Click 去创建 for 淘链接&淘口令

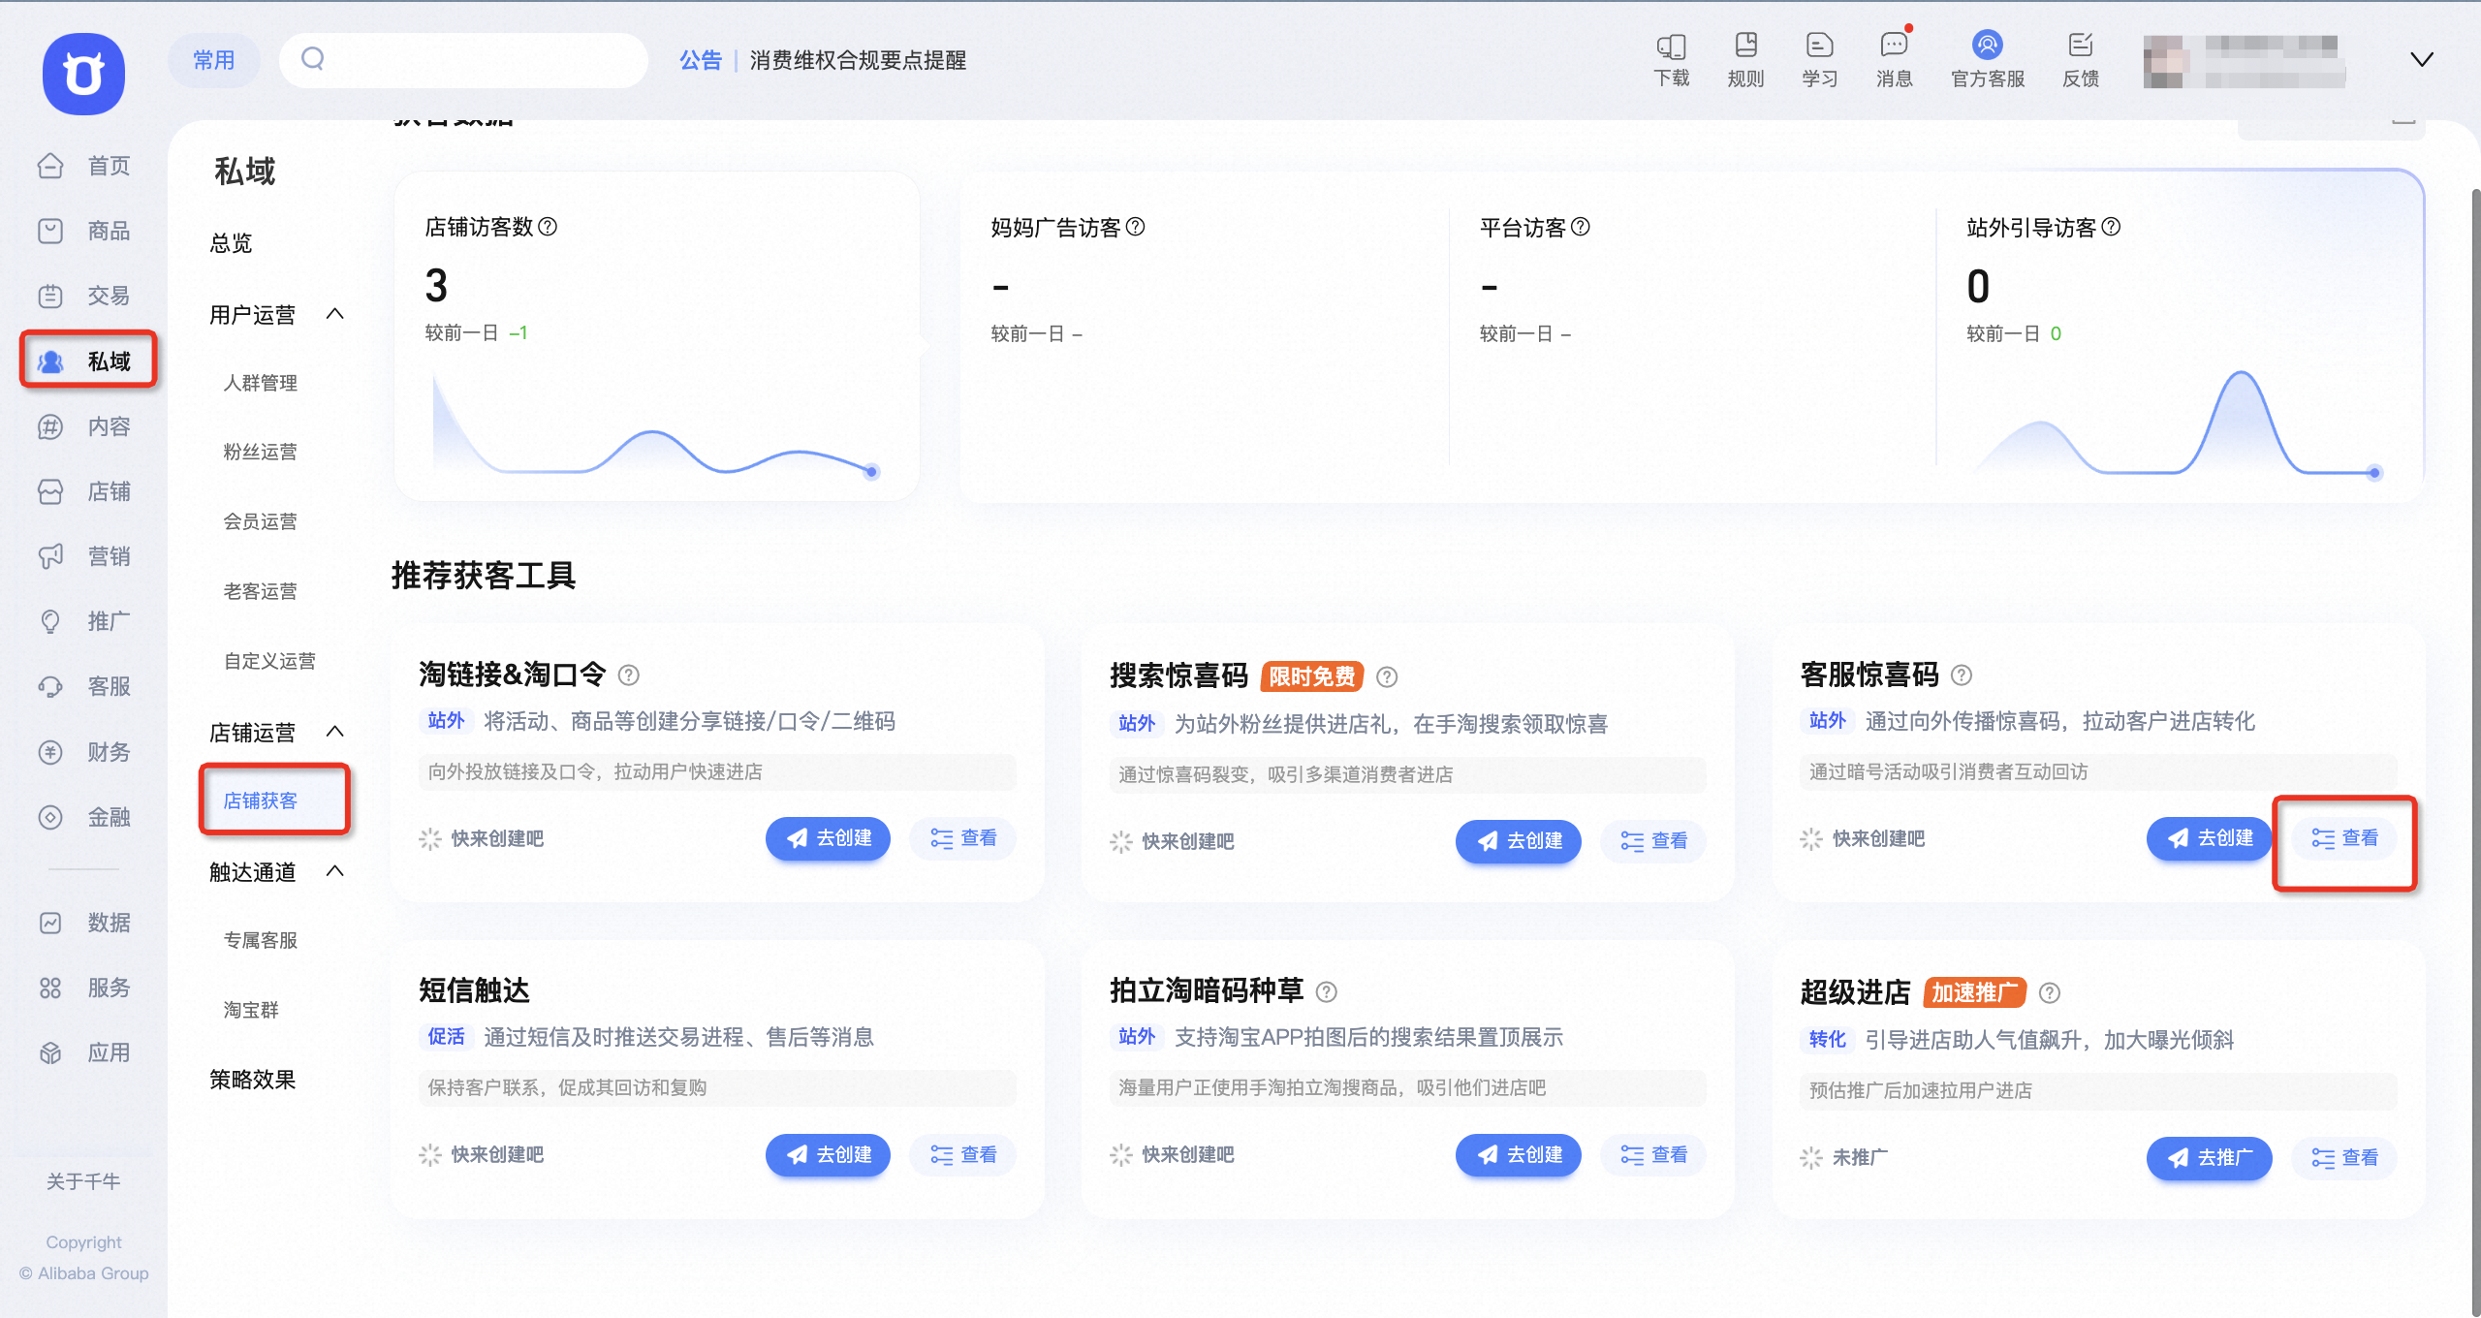pos(828,838)
